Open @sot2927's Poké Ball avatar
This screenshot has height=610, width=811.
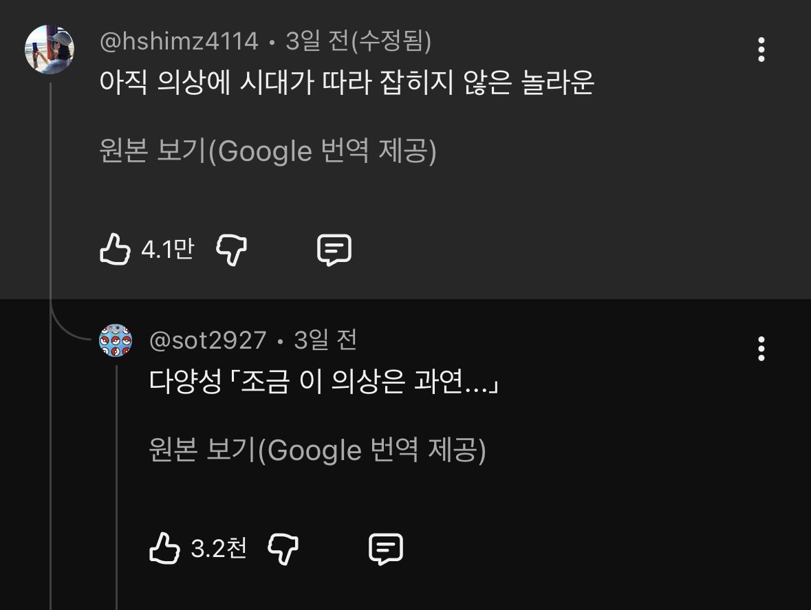tap(116, 340)
